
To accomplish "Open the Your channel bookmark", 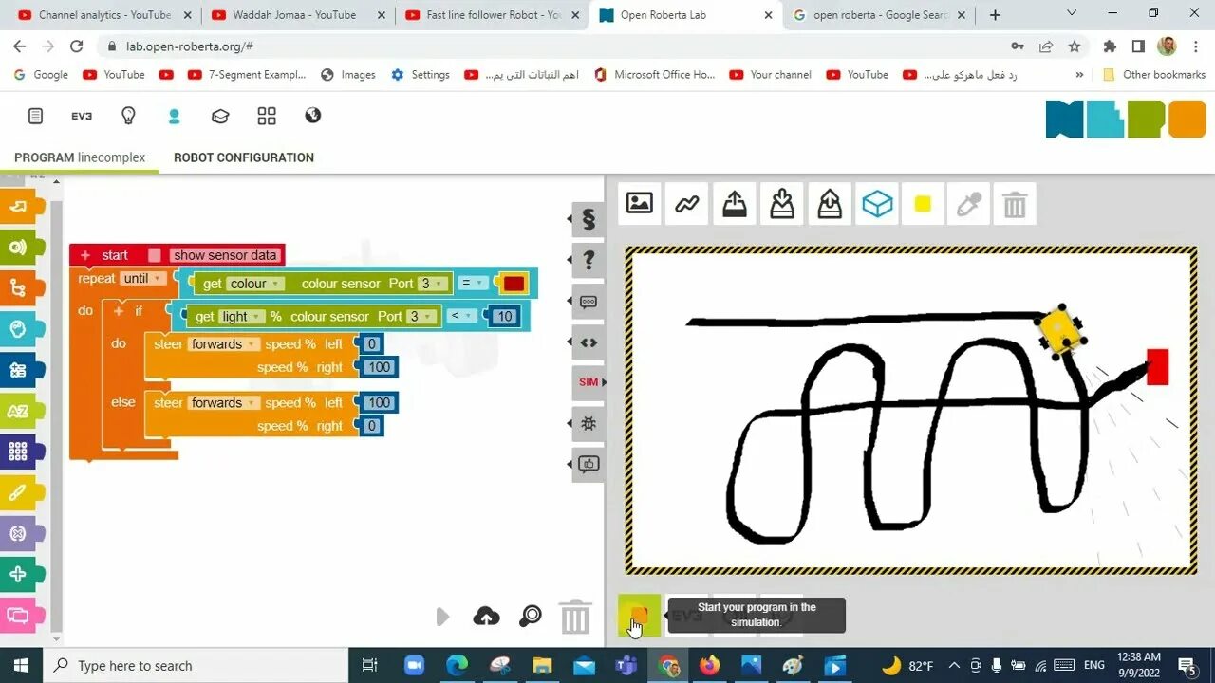I will point(770,75).
